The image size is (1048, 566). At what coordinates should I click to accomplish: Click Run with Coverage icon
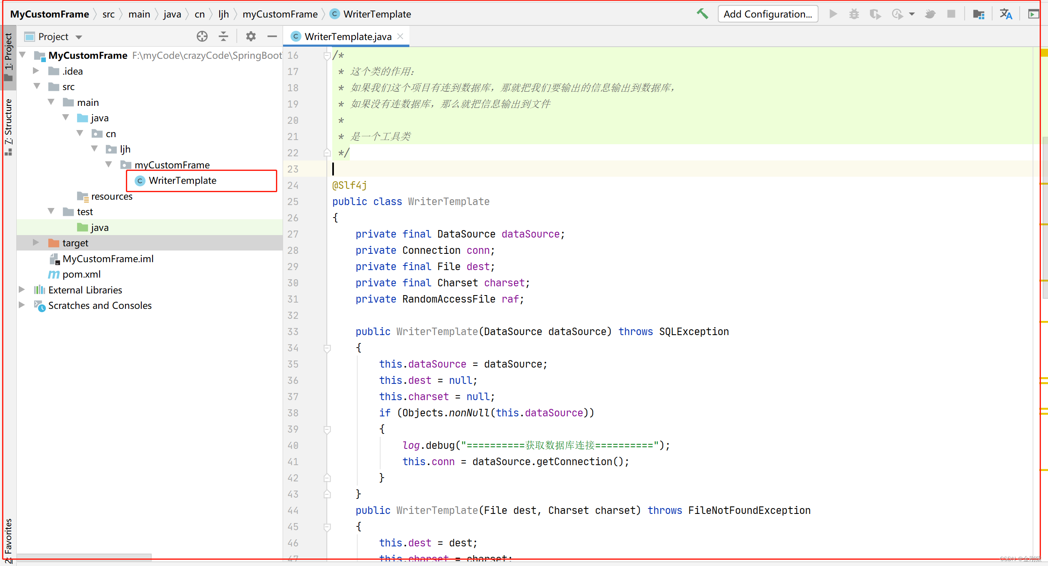pos(875,14)
